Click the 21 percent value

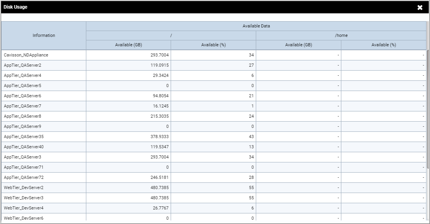[x=251, y=96]
